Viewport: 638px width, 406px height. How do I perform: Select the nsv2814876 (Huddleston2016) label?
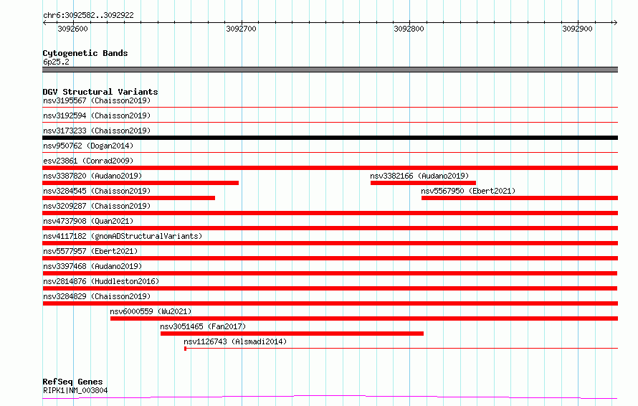(101, 281)
